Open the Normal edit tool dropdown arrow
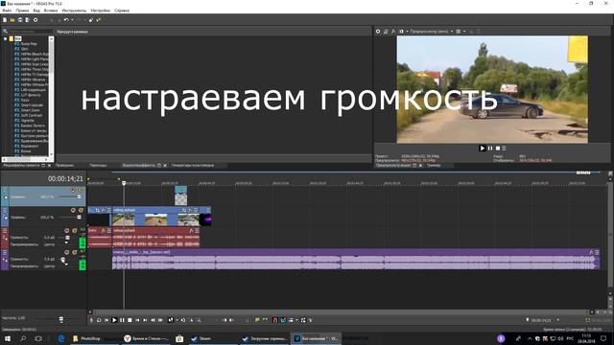Screen dimensions: 614x345 click(177, 320)
